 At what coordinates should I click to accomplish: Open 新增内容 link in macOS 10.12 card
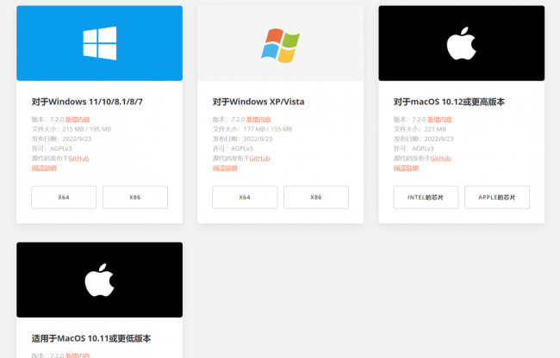tap(439, 120)
